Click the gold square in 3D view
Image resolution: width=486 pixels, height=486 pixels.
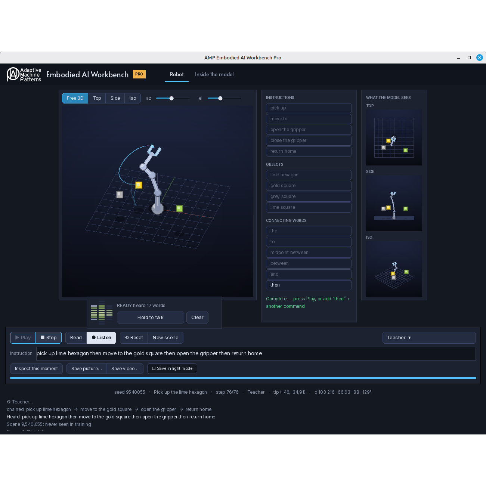(x=139, y=185)
